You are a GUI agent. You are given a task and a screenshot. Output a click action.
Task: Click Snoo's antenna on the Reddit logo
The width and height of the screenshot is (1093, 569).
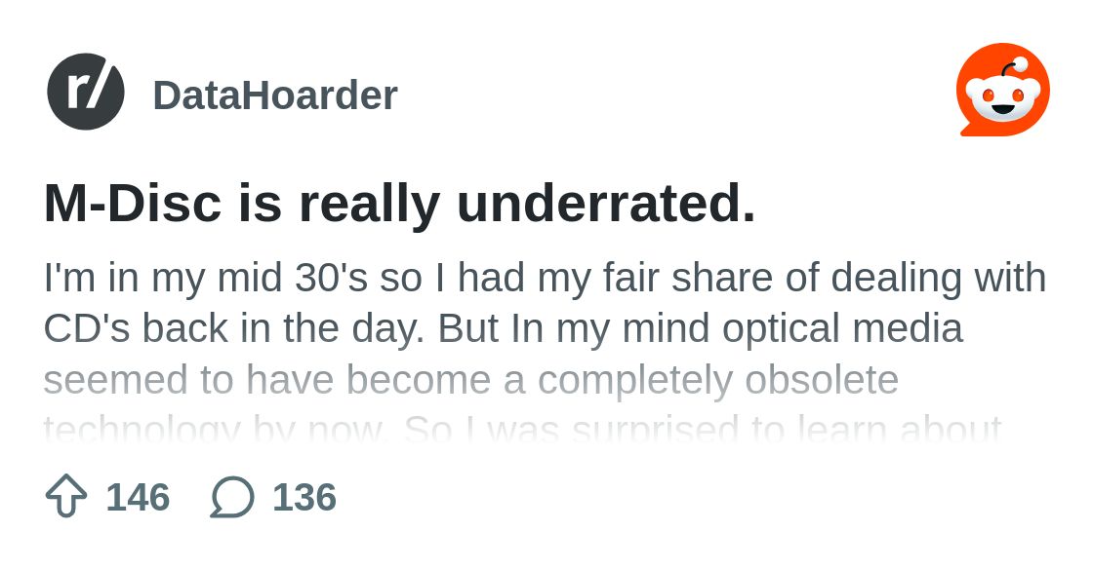click(1013, 68)
